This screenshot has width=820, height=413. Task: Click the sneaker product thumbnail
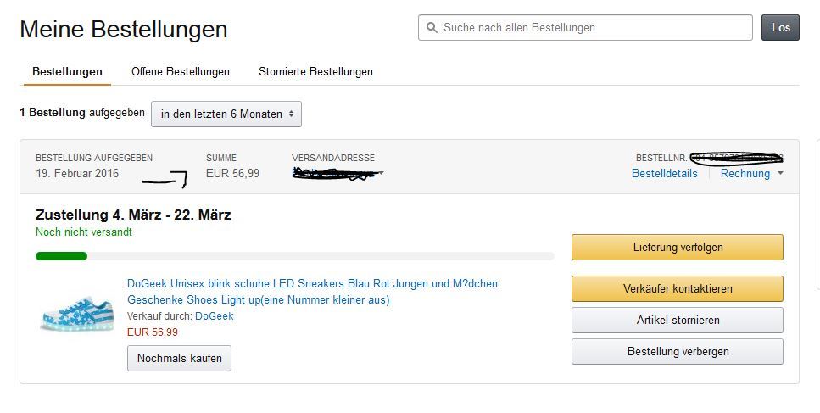[x=77, y=314]
